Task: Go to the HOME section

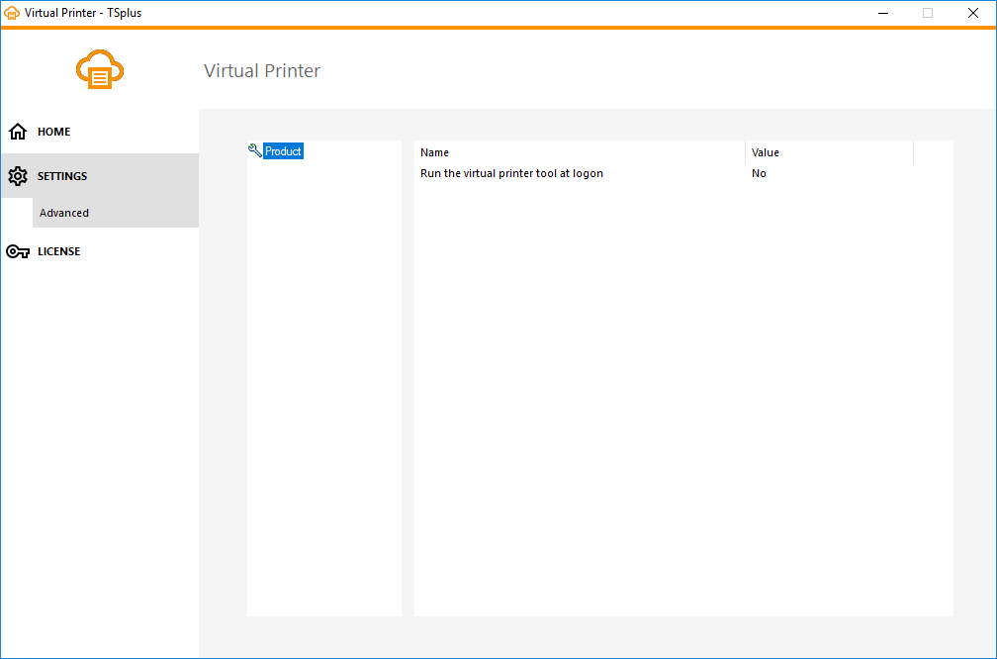Action: [53, 131]
